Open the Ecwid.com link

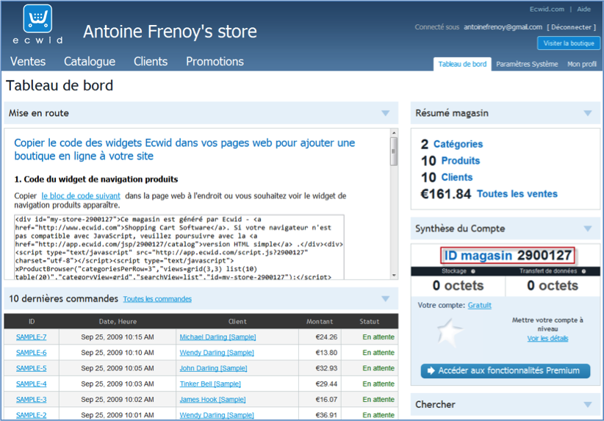[x=547, y=10]
